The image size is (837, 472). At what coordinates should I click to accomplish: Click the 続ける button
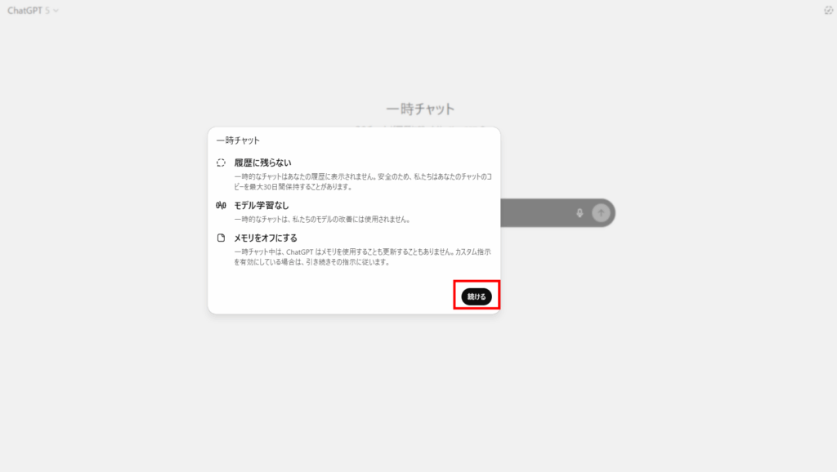pos(477,296)
